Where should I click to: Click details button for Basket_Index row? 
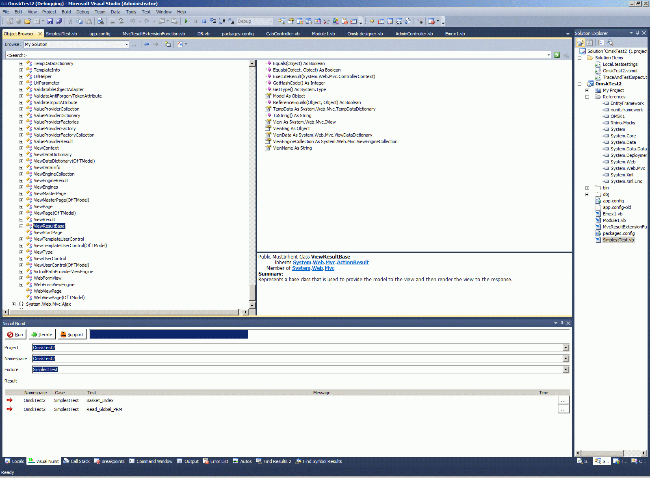(563, 400)
